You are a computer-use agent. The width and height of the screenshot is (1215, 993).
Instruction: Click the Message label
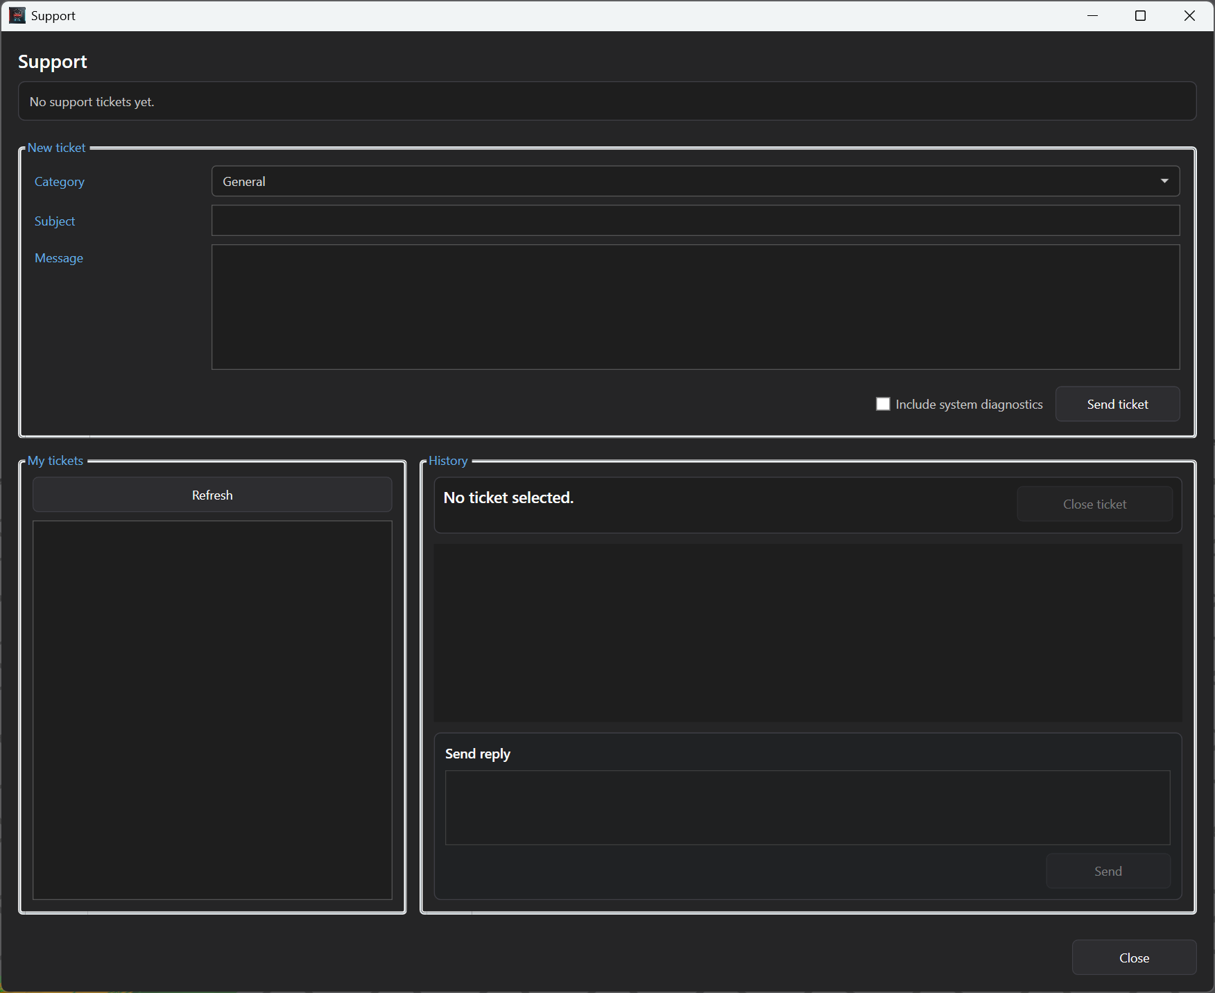pos(59,258)
